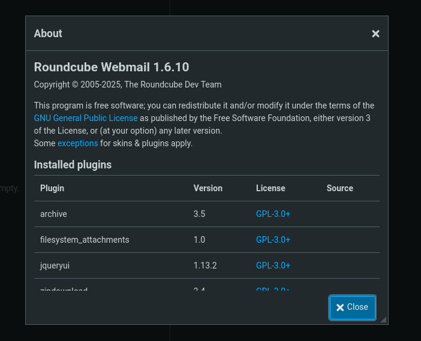
Task: Open the exceptions link
Action: pos(78,143)
